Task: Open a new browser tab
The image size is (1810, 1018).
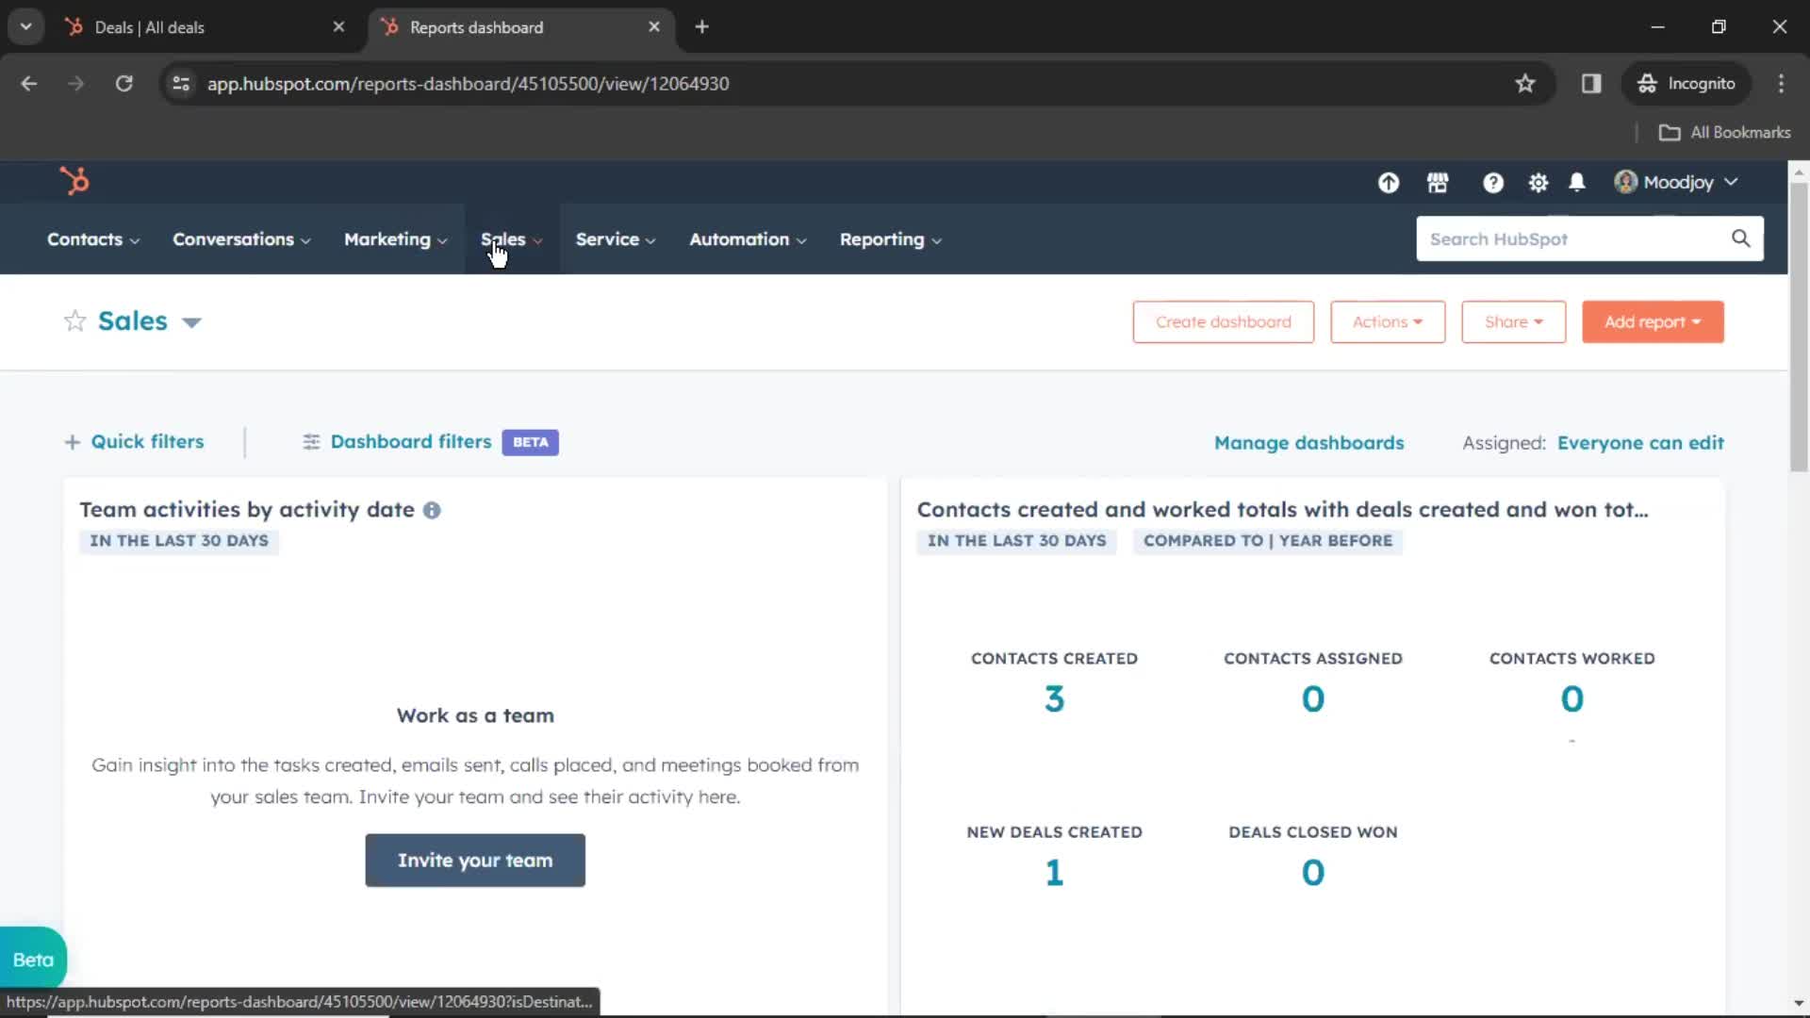Action: [x=701, y=27]
